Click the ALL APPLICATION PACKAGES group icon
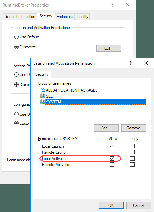The image size is (154, 212). tap(43, 90)
